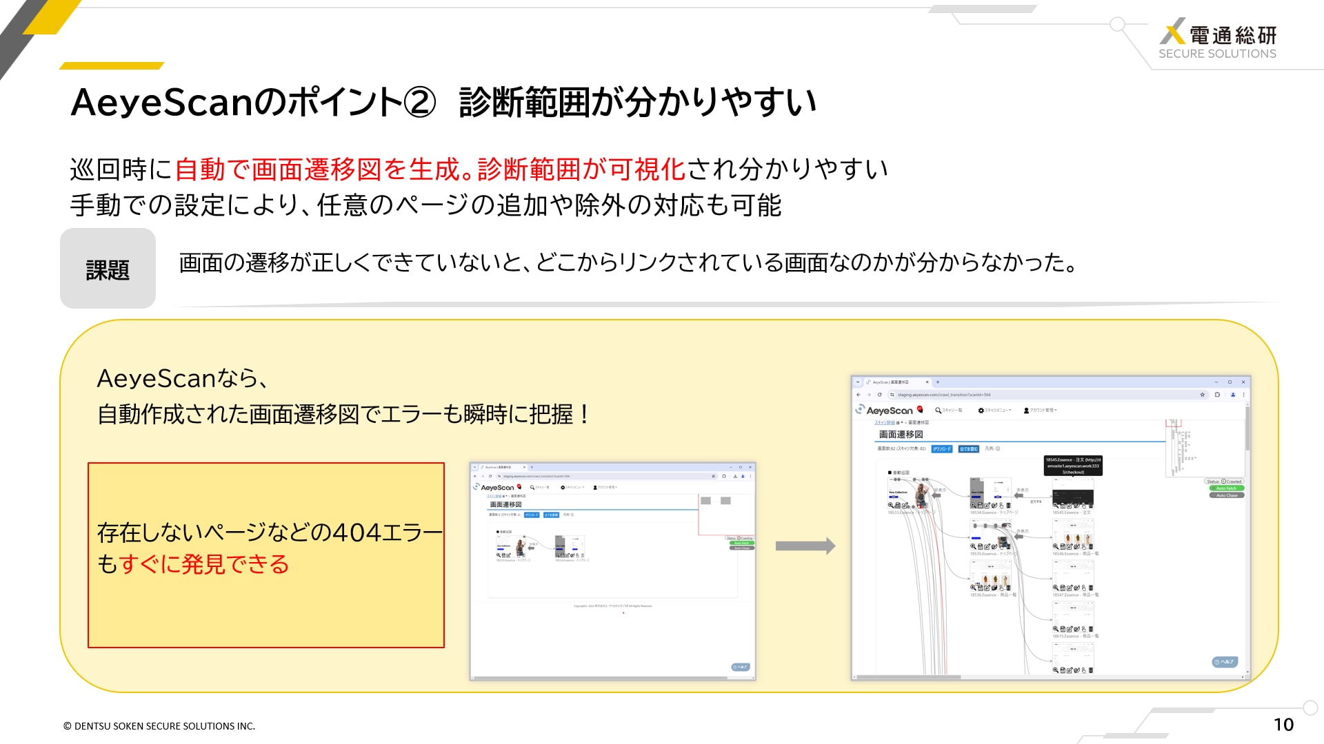Click the trash icon on node 18615.Essence
Screen dimensions: 1324x744
pos(1091,629)
